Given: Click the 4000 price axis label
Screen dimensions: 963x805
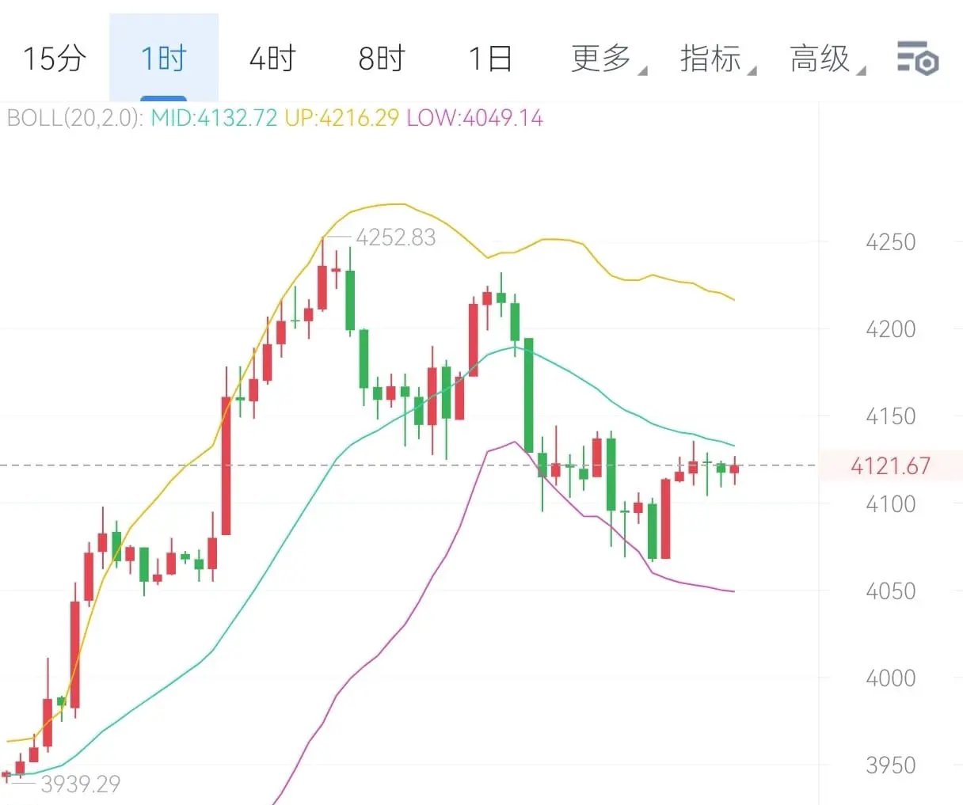Looking at the screenshot, I should [x=890, y=678].
